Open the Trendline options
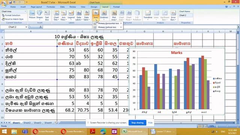This screenshot has width=240, height=135. click(x=148, y=15)
